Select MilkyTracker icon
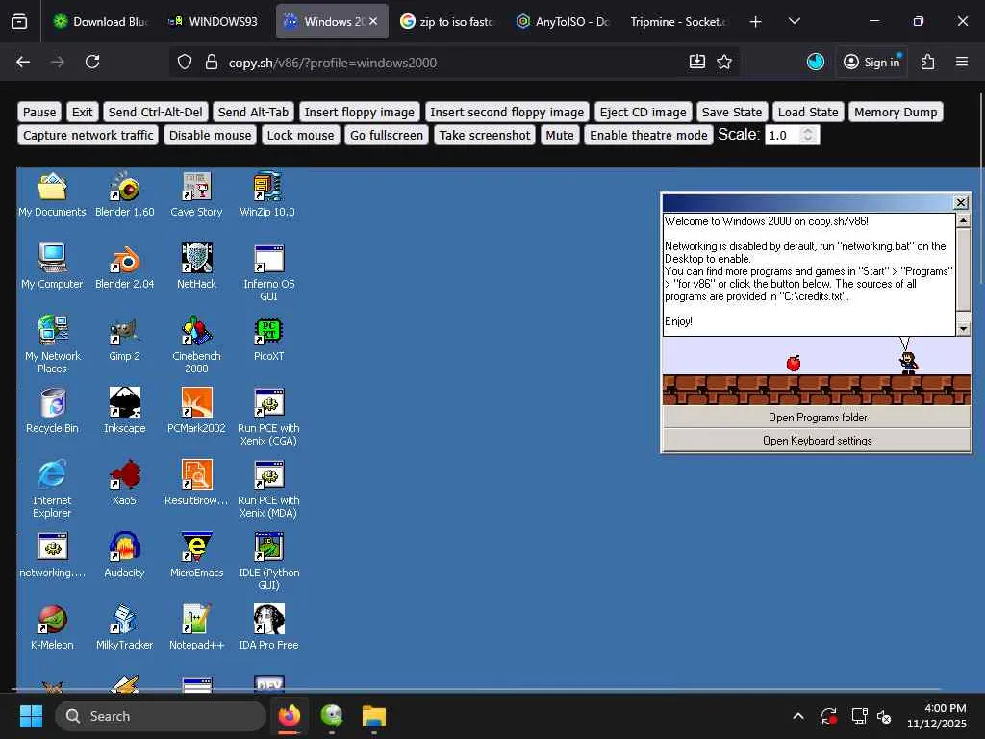 tap(124, 627)
